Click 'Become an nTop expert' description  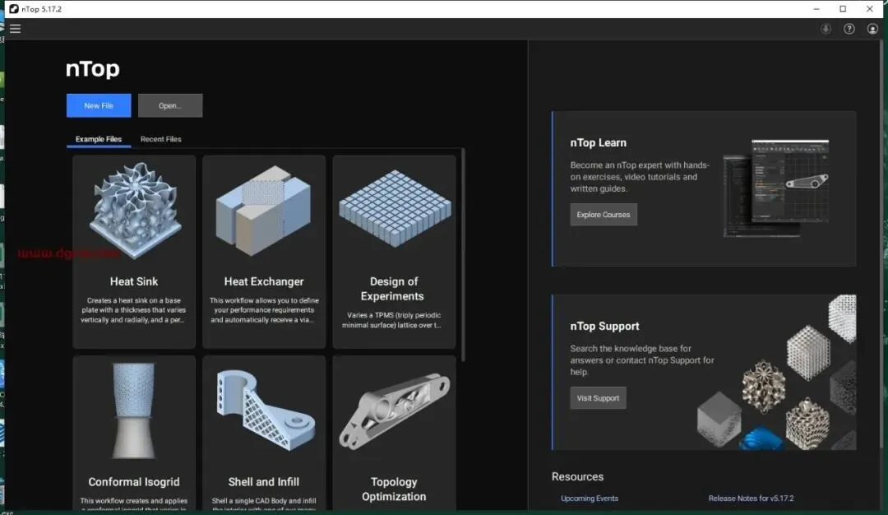click(640, 177)
